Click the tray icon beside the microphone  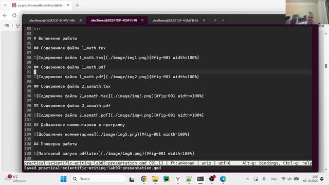click(x=256, y=179)
